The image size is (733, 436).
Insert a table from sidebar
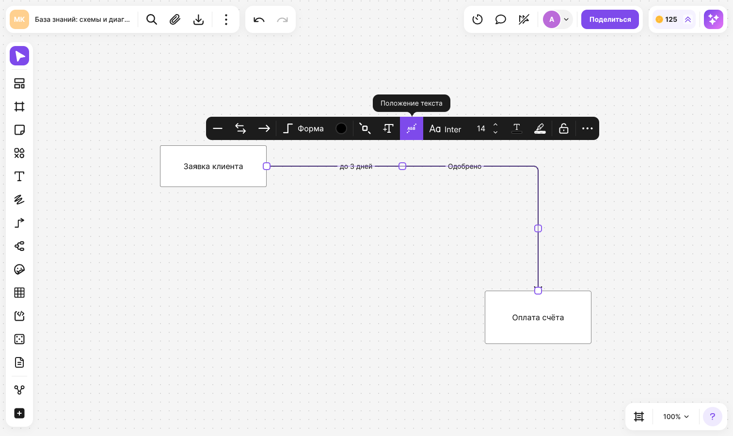tap(19, 293)
